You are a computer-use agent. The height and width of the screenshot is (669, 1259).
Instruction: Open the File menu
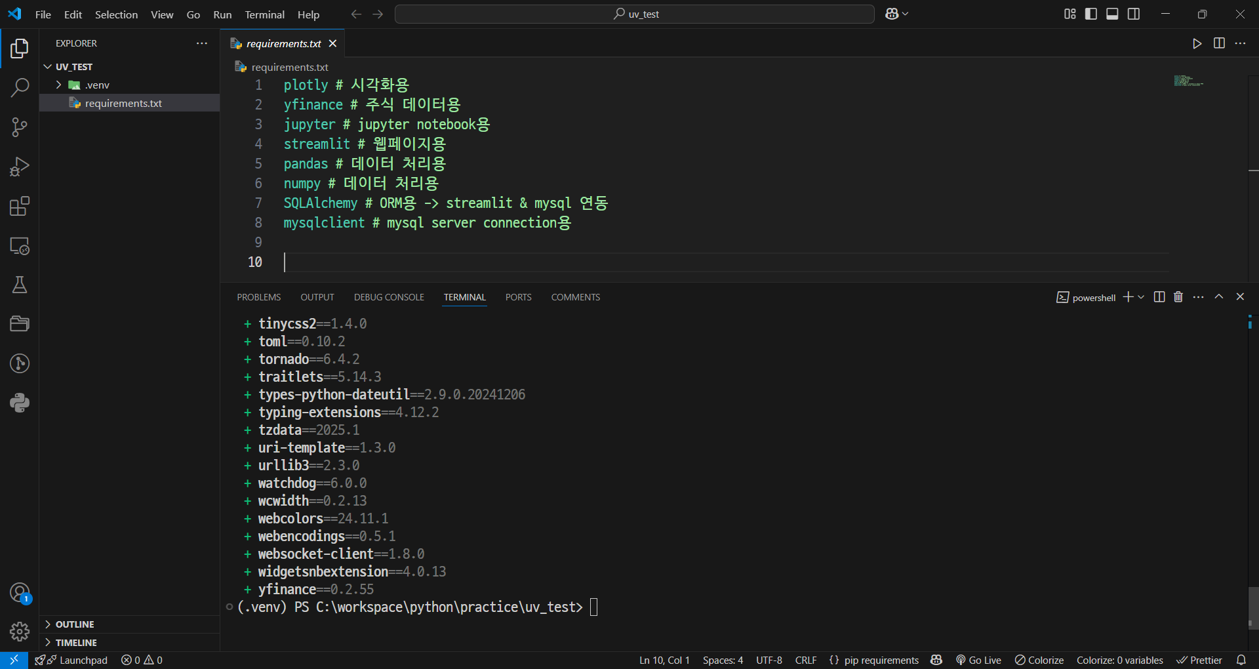coord(43,14)
